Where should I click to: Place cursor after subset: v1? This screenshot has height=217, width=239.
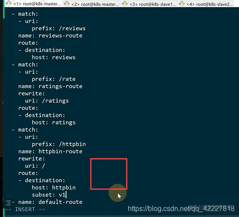click(x=66, y=195)
